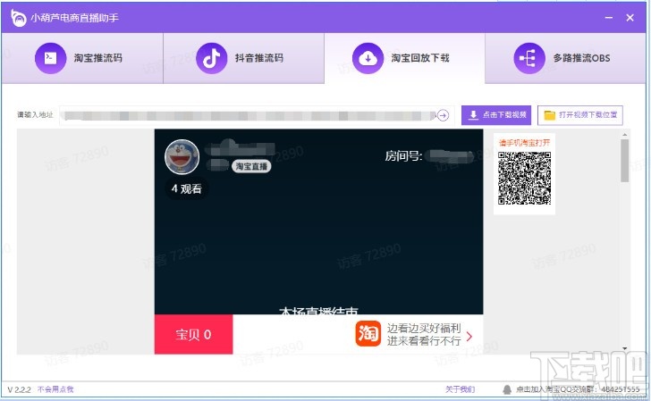Screen dimensions: 651x401
Task: Click the 4 观看 viewer count
Action: [186, 188]
